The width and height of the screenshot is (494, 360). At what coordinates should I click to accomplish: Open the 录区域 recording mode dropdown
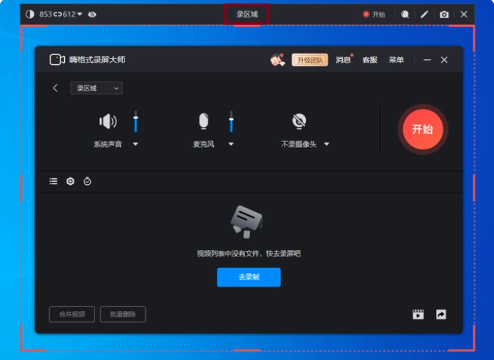[96, 88]
